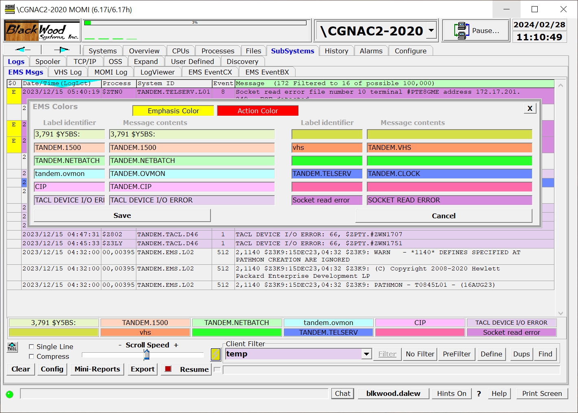578x413 pixels.
Task: Open the TOOL icon beside Single Line
Action: (x=12, y=347)
